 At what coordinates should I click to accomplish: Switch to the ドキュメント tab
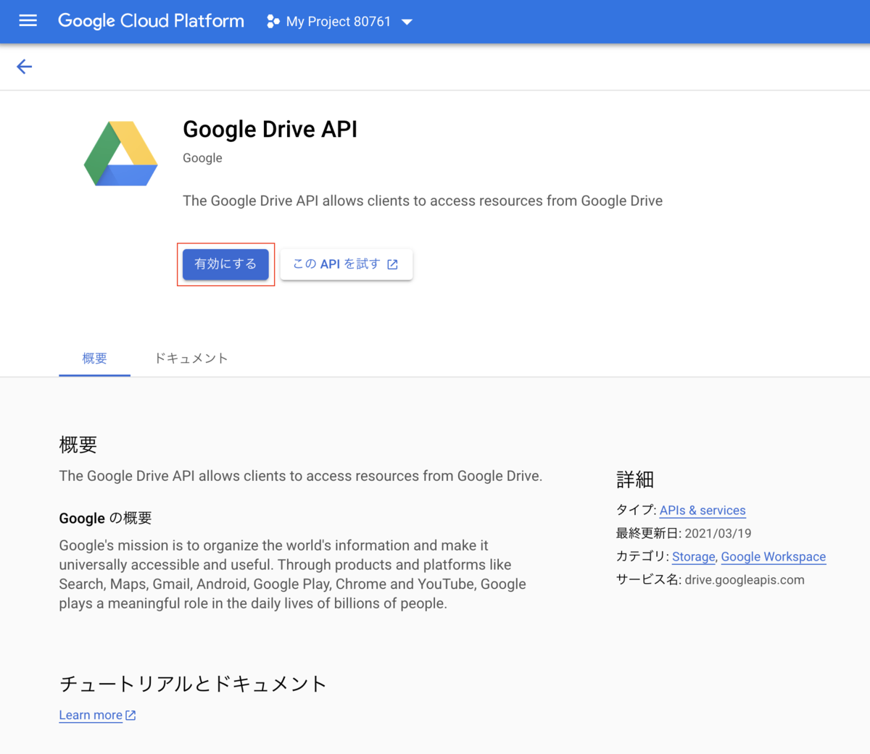coord(191,358)
